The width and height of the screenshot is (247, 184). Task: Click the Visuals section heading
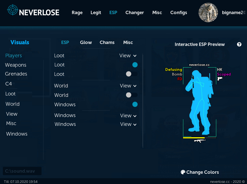[x=20, y=42]
